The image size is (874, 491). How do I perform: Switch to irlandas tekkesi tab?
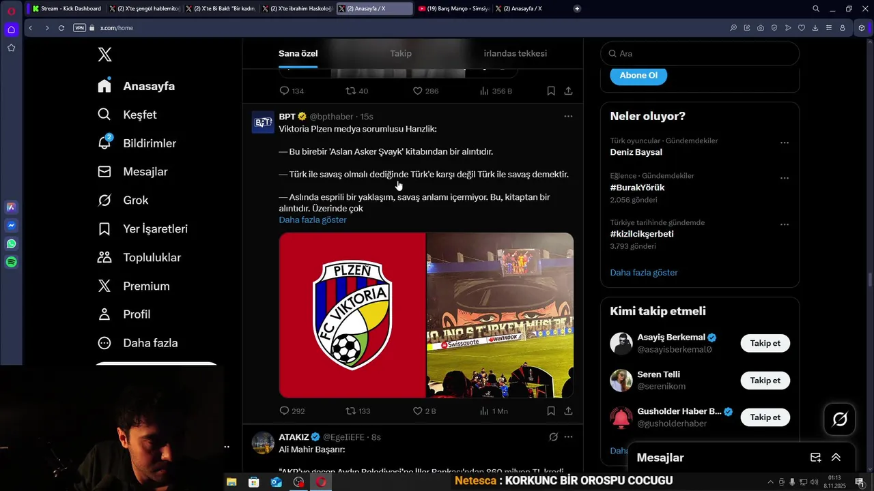click(x=516, y=53)
